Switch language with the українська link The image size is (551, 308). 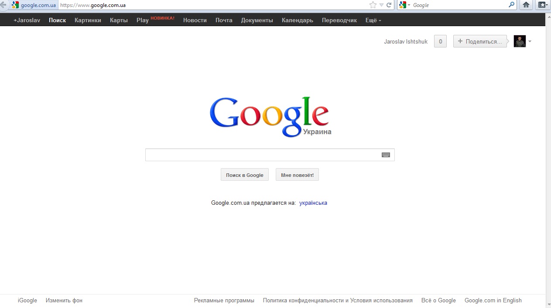tap(313, 203)
